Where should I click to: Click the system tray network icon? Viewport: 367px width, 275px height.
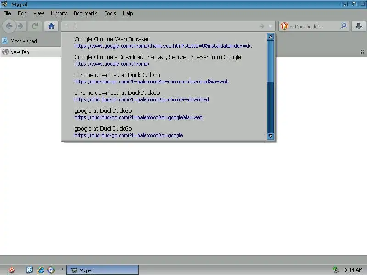(336, 269)
